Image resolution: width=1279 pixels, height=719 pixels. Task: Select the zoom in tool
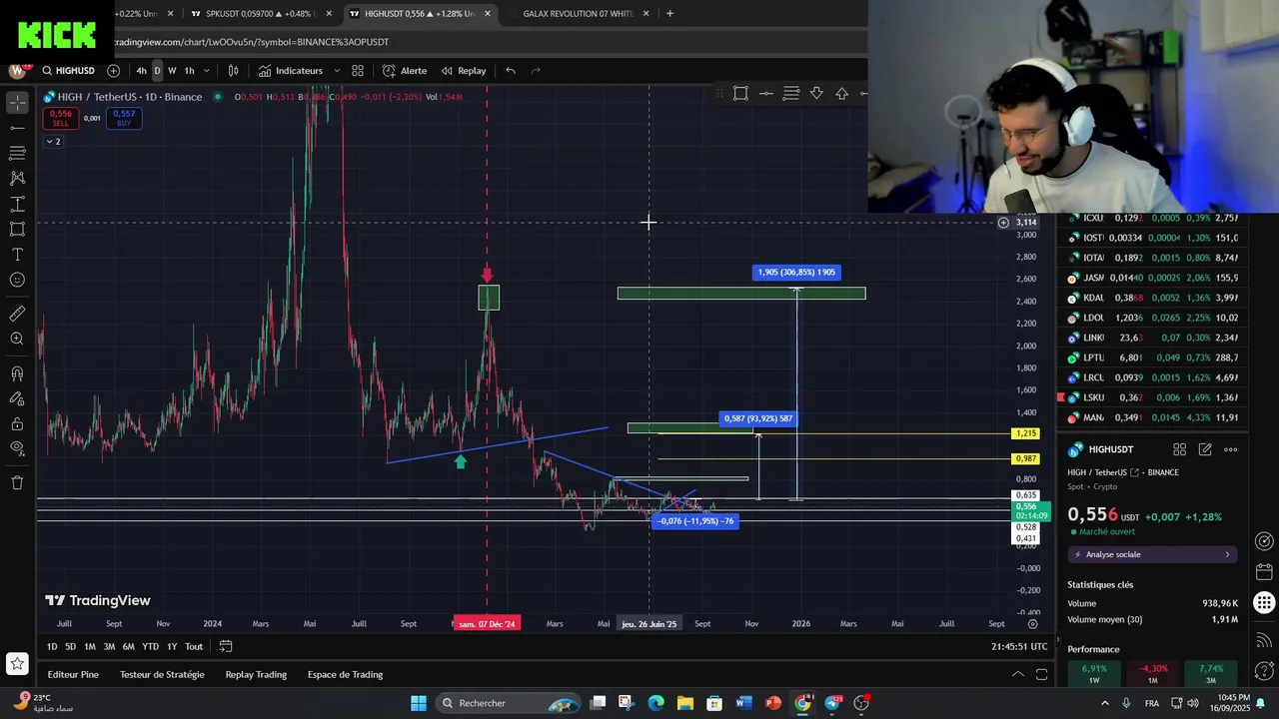(17, 339)
